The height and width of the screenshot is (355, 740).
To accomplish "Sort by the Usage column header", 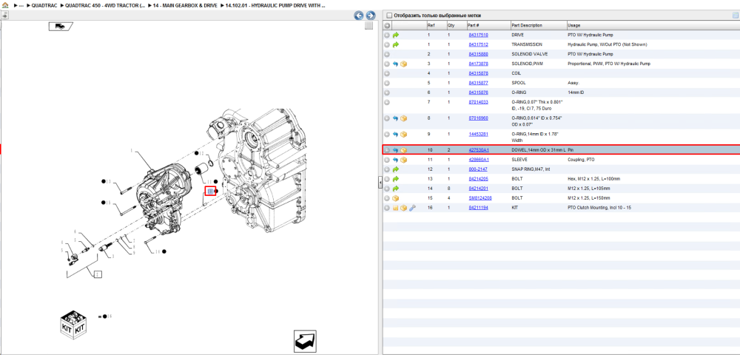I will click(574, 25).
